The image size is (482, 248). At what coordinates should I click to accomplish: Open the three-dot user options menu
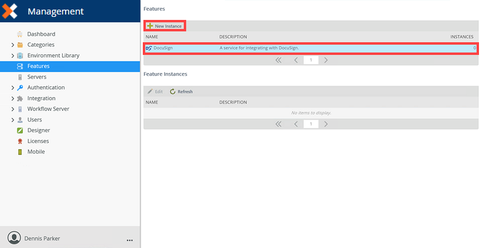click(130, 240)
